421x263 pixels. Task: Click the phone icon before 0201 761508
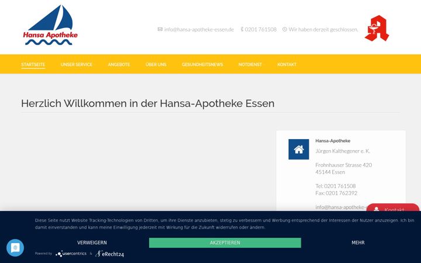[242, 29]
